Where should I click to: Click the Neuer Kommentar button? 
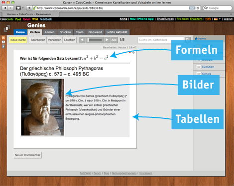(x=27, y=155)
